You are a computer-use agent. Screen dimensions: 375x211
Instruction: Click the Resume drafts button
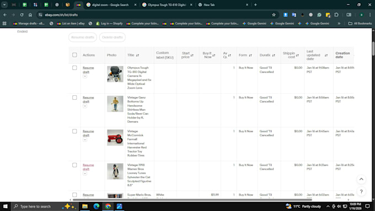coord(83,37)
